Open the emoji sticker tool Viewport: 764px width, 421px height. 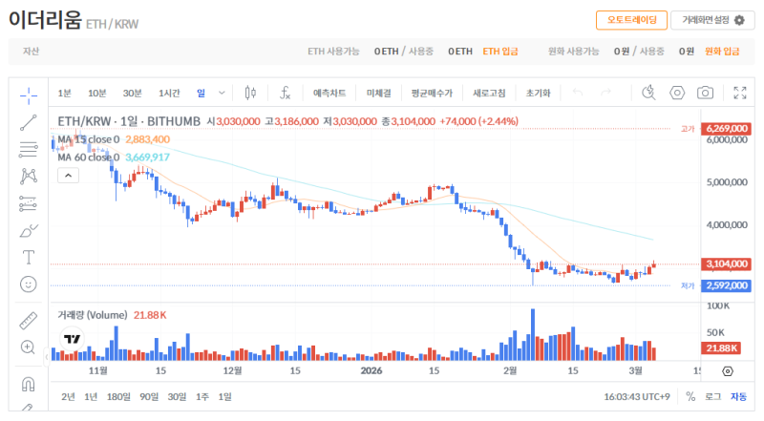(x=29, y=284)
